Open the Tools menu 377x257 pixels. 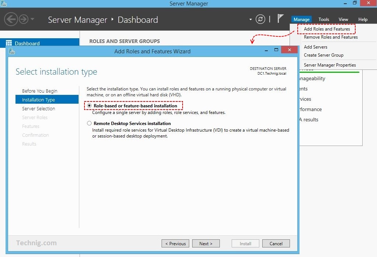[x=324, y=19]
